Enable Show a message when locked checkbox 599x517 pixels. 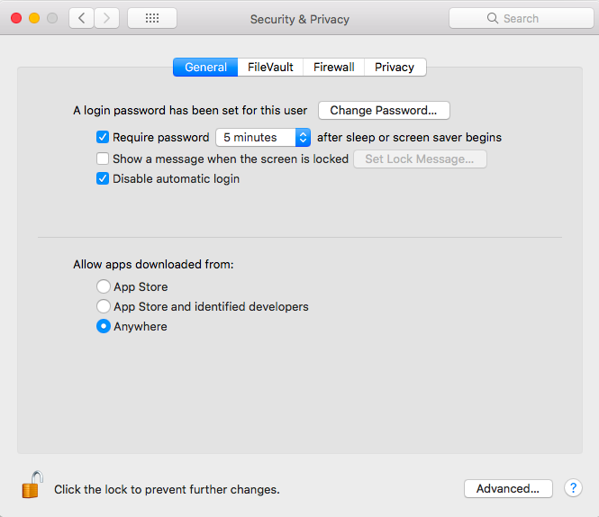103,159
